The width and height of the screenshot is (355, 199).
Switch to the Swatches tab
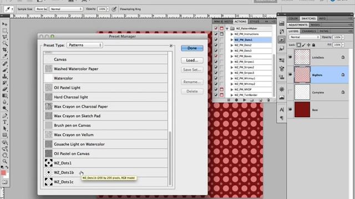(x=308, y=18)
